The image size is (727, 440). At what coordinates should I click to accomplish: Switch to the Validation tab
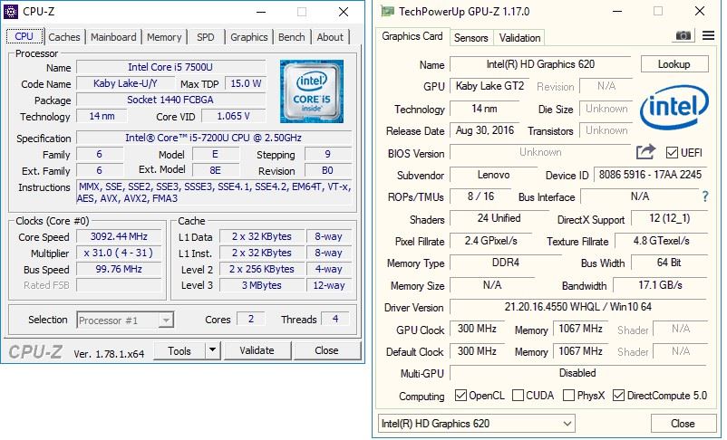tap(519, 38)
